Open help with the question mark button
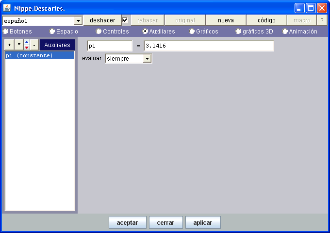Image resolution: width=330 pixels, height=233 pixels. click(322, 20)
